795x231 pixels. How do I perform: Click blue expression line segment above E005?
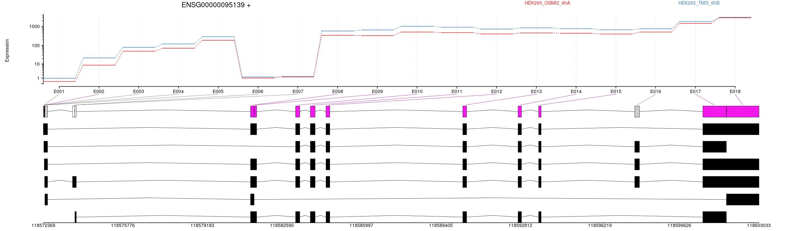218,37
